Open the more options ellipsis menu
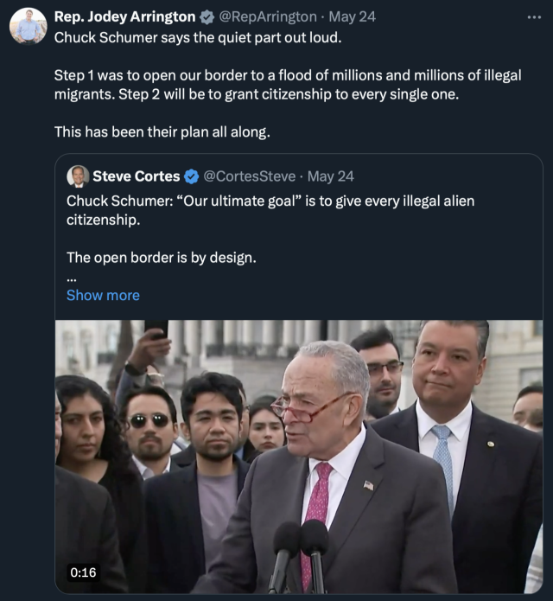The width and height of the screenshot is (553, 601). [534, 16]
